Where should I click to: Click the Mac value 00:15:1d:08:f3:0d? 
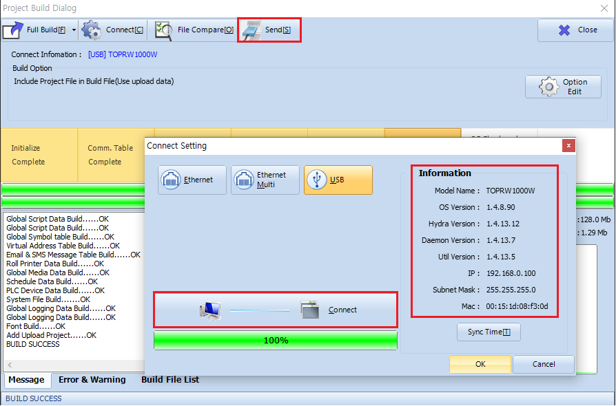coord(517,306)
